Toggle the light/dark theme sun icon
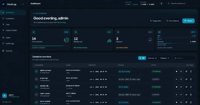This screenshot has width=200, height=105. [161, 3]
